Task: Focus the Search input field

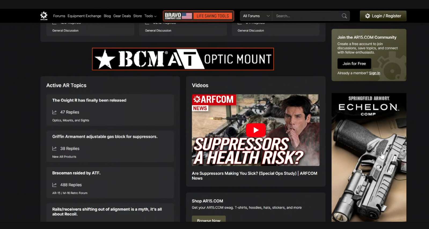Action: (307, 16)
